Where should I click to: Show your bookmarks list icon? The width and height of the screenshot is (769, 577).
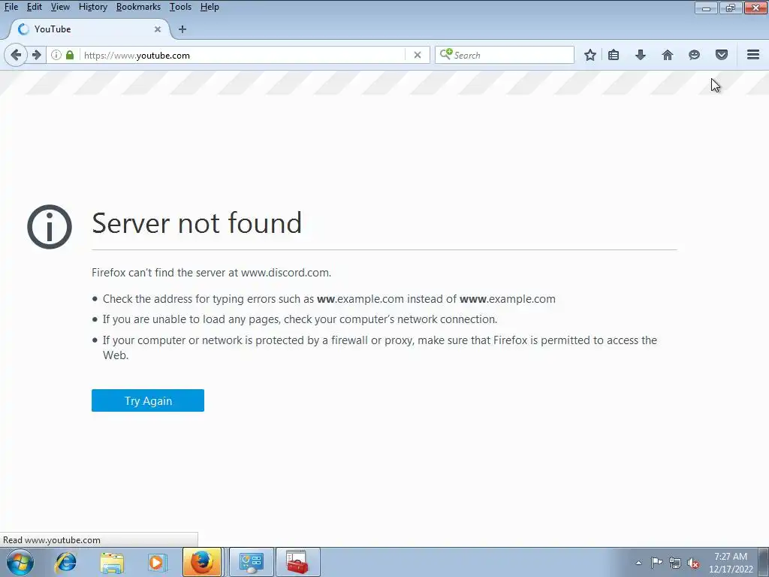(614, 55)
